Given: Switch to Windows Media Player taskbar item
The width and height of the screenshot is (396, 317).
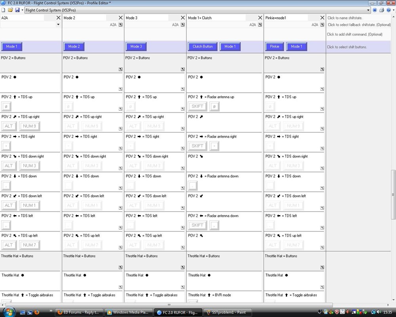Looking at the screenshot, I should 129,313.
